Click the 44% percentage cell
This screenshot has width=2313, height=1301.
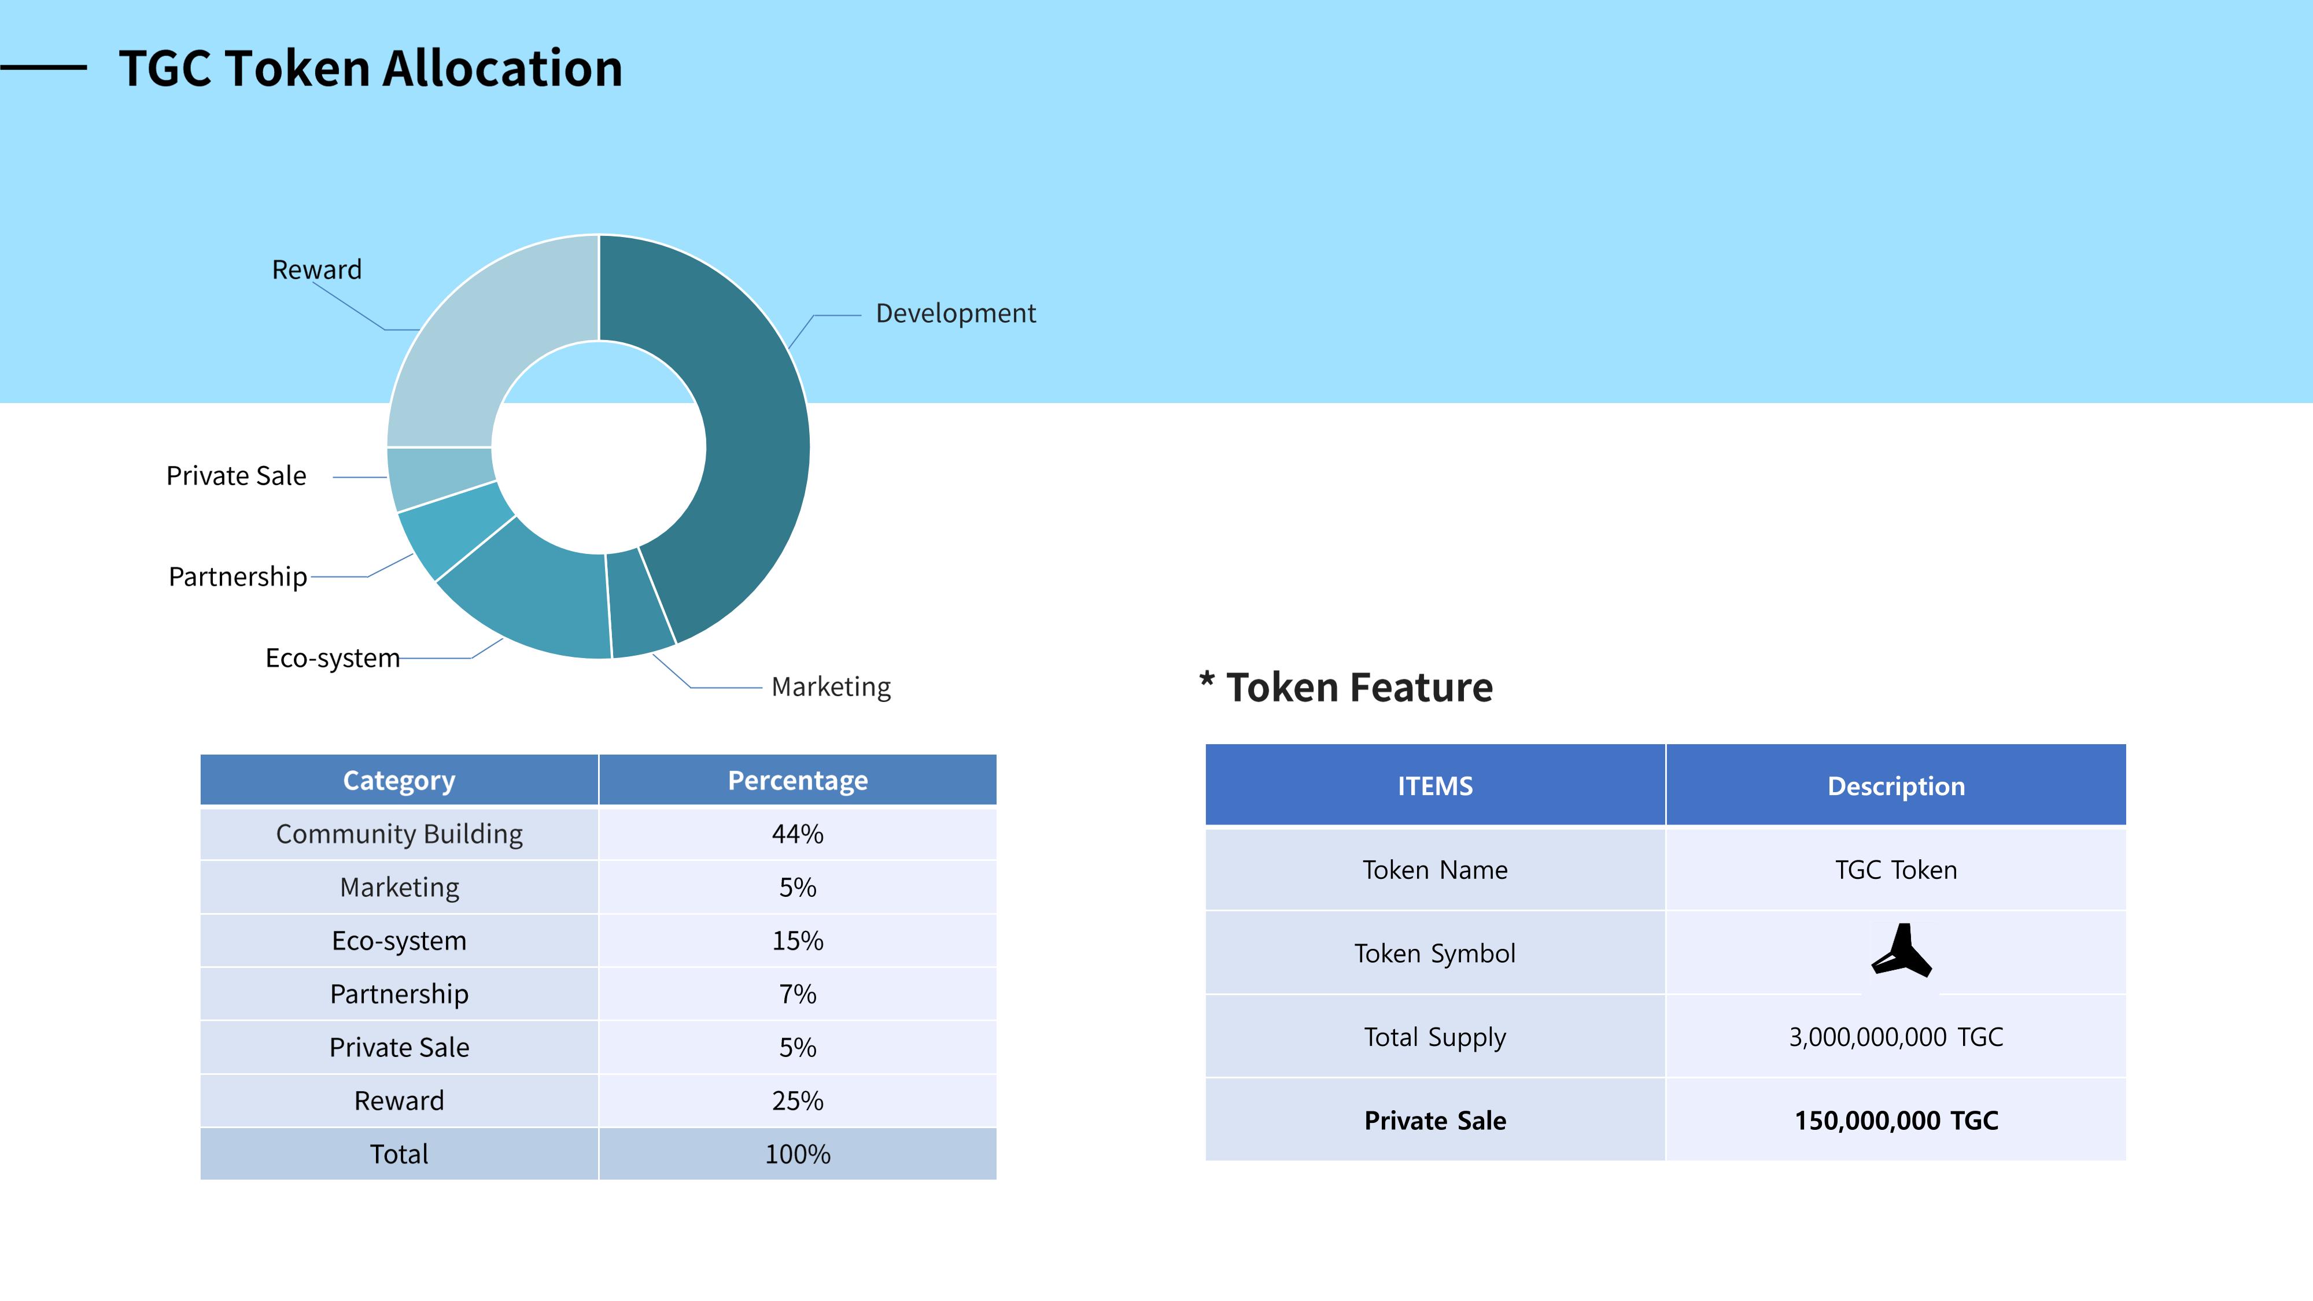[x=798, y=834]
